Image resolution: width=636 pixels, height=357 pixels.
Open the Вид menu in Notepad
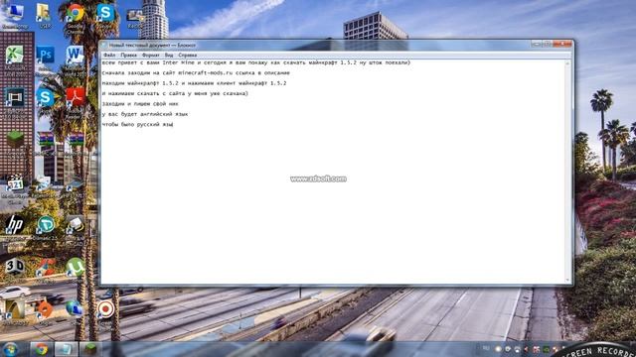169,55
